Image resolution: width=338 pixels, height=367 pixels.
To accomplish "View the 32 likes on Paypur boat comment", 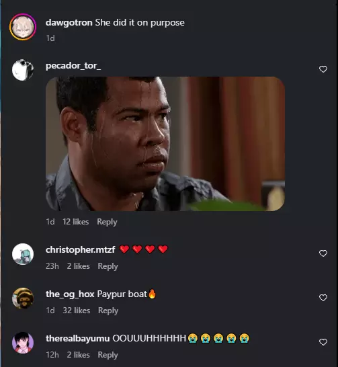I will pos(76,311).
